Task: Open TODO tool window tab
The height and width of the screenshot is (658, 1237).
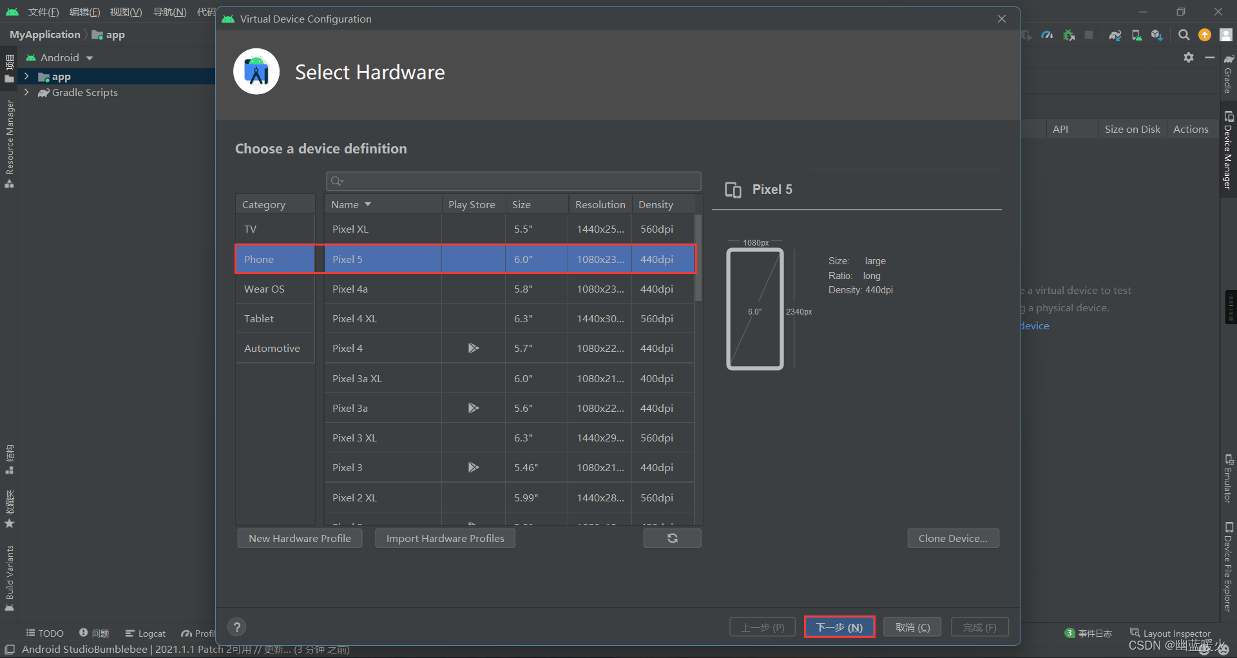Action: click(45, 634)
